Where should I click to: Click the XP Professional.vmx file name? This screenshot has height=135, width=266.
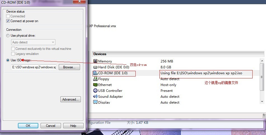click(x=102, y=26)
